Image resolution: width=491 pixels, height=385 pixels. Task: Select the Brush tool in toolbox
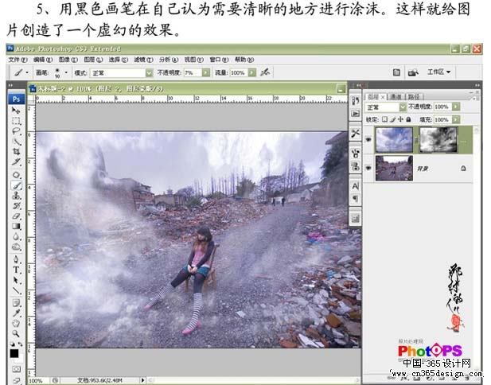(16, 185)
